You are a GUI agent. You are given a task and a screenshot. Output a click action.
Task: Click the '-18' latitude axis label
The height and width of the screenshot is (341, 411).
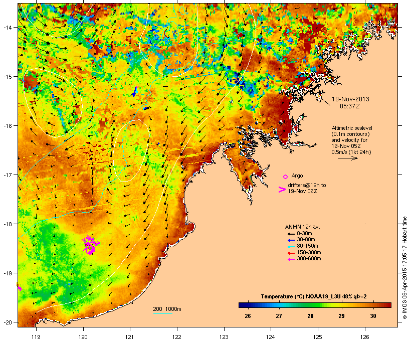(7, 224)
